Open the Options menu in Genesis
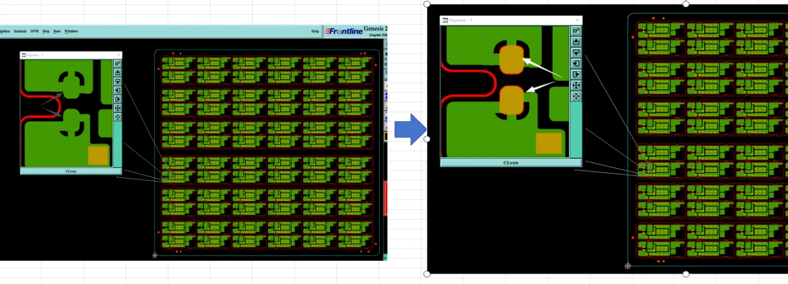This screenshot has width=788, height=284. point(4,31)
